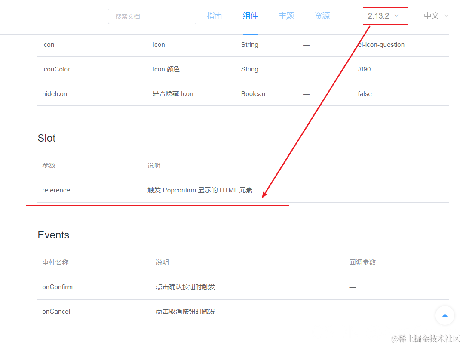Select the 点击确认按钮时触发 description
The width and height of the screenshot is (463, 346).
pyautogui.click(x=185, y=287)
